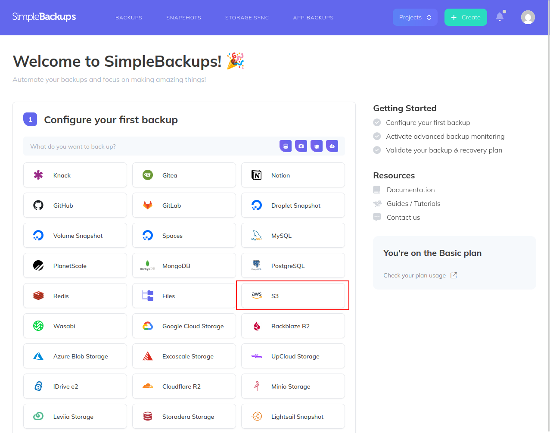
Task: Select UpCloud Storage tile
Action: click(x=293, y=356)
